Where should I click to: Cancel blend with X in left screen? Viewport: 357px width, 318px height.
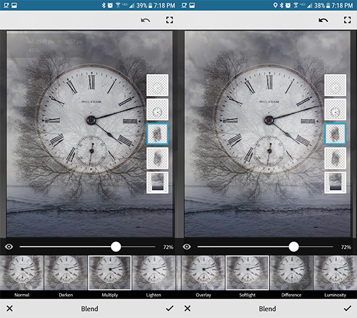(10, 308)
